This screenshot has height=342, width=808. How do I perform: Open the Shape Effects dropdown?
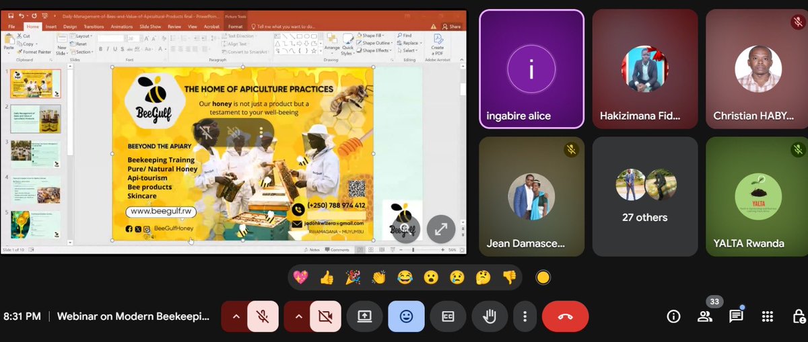point(375,50)
